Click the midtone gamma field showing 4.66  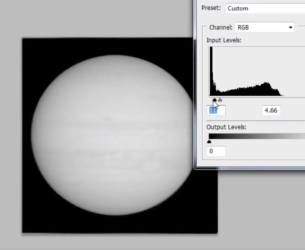271,110
